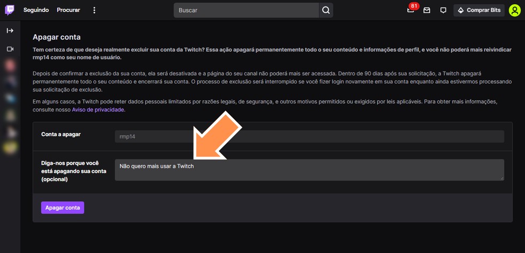Open the yellow blurred sidebar channel avatar

tap(10, 147)
